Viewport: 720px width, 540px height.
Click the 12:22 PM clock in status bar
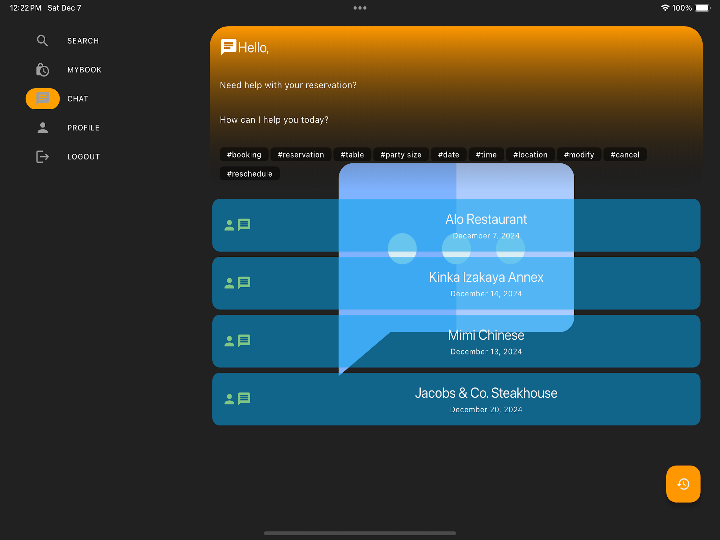[25, 8]
